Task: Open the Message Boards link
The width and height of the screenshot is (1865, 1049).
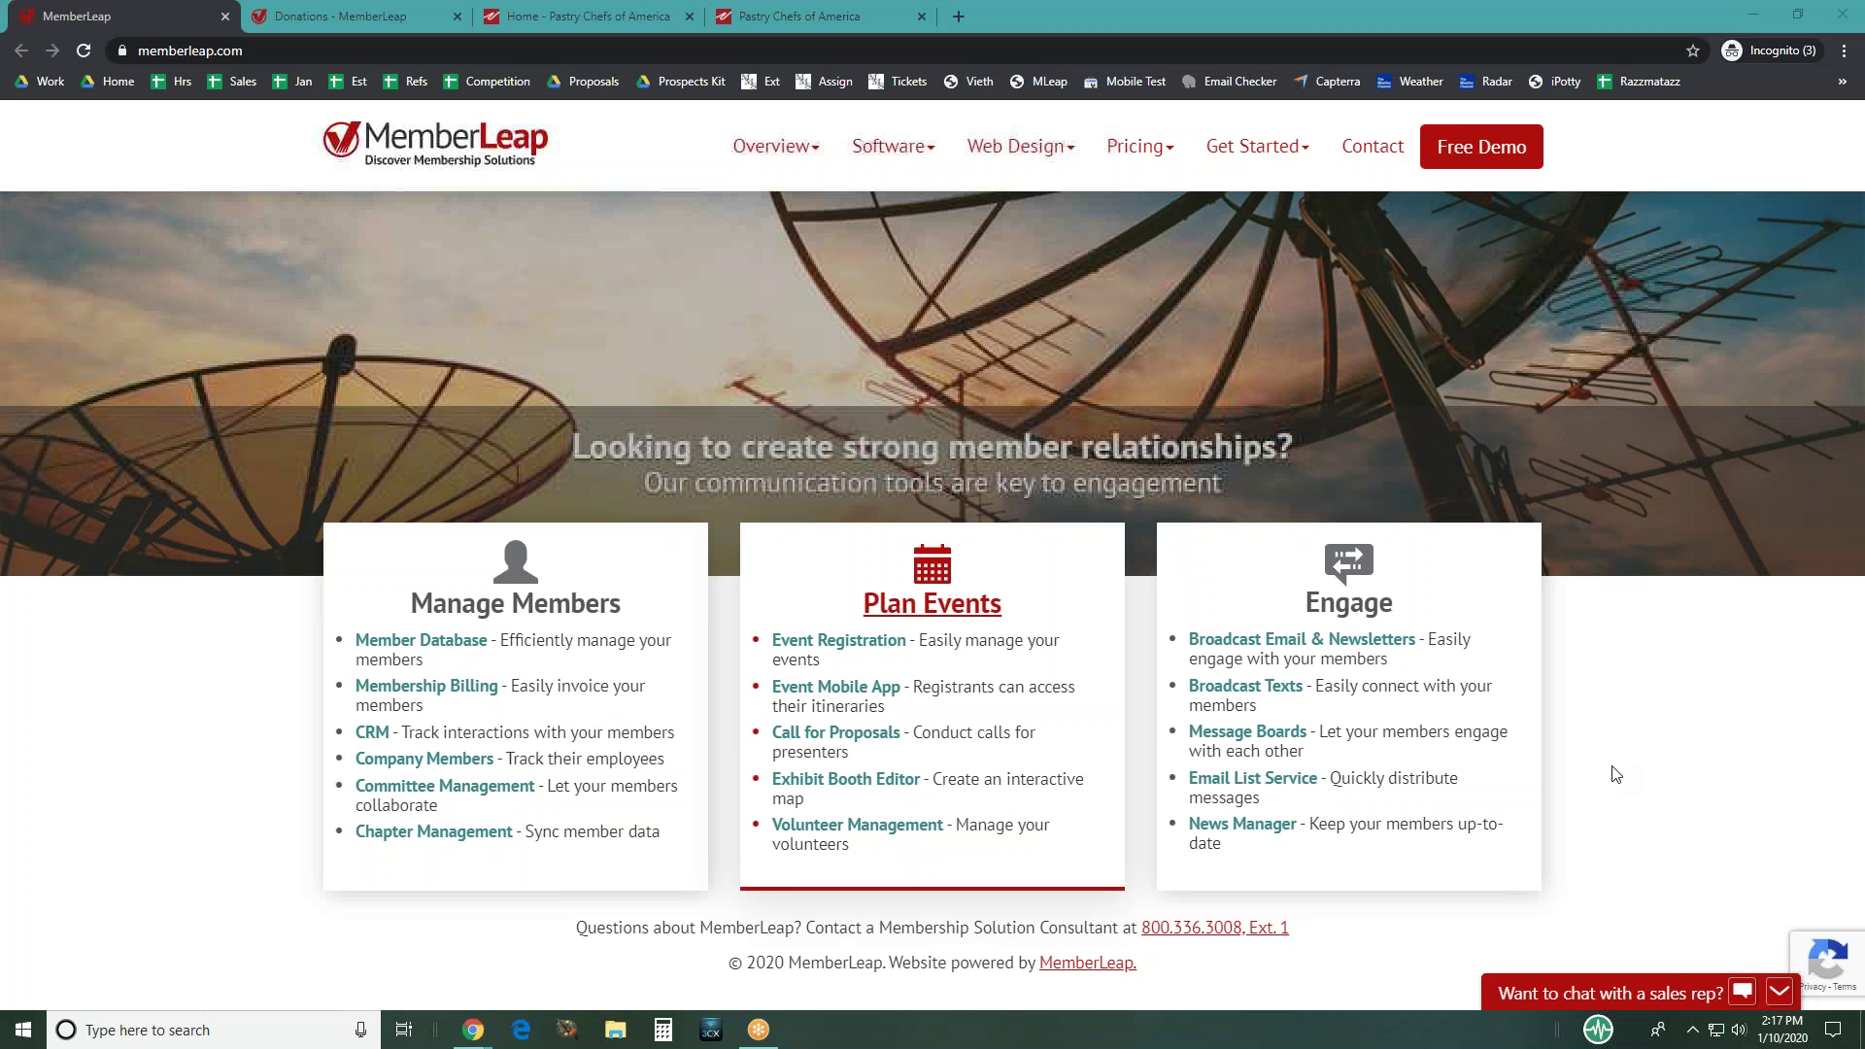Action: (1247, 731)
